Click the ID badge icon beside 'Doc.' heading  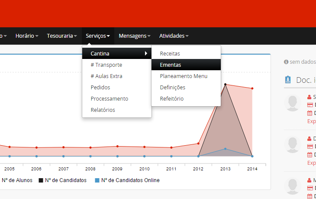pos(288,80)
